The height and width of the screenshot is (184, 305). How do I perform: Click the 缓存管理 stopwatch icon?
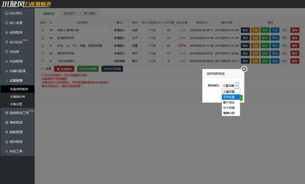[6, 142]
